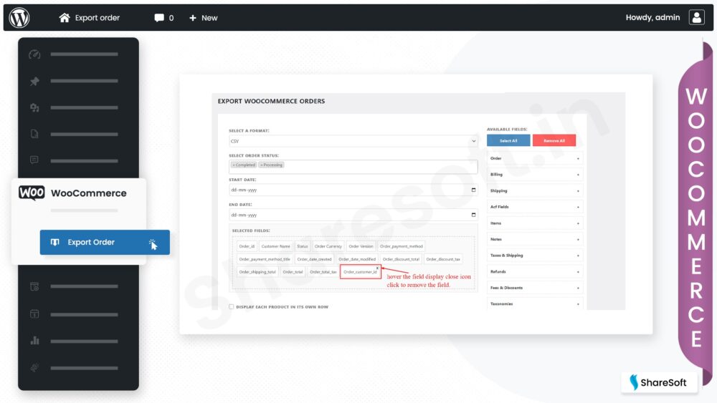
Task: Click the comments icon in the dark sidebar
Action: tap(34, 160)
